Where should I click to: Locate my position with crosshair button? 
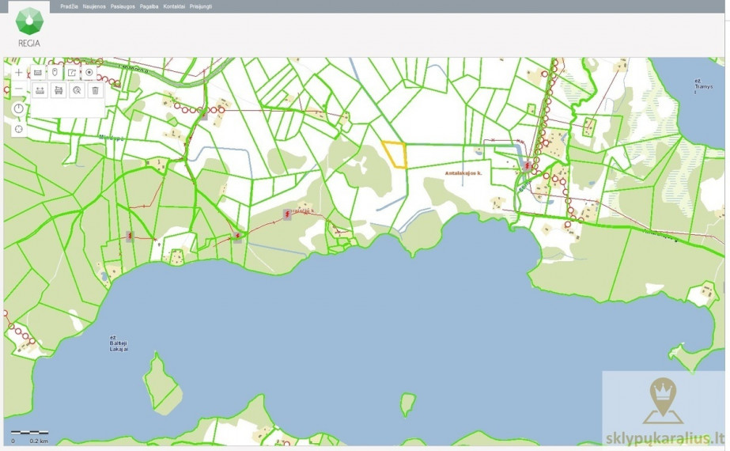19,129
